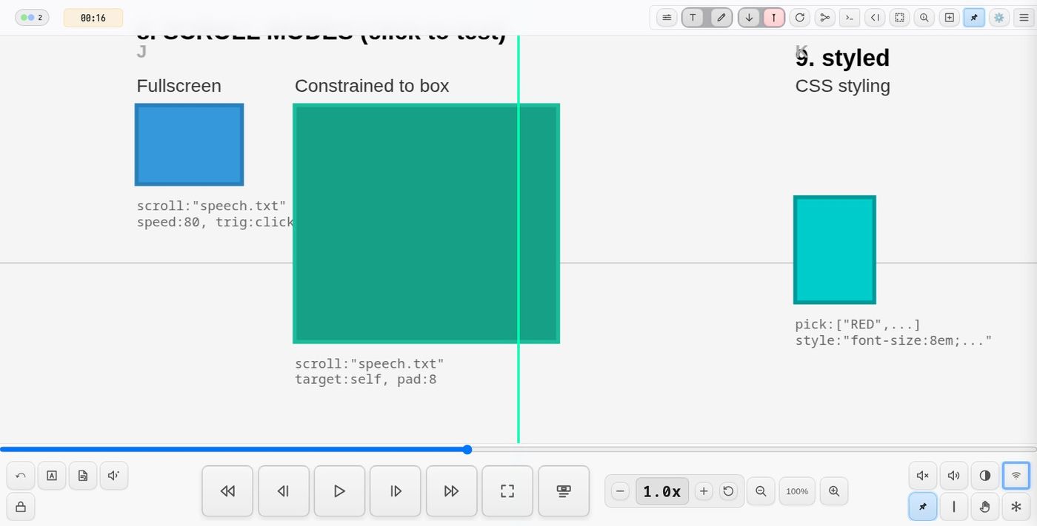Click the "9. styled" heading
Image resolution: width=1037 pixels, height=526 pixels.
[842, 58]
